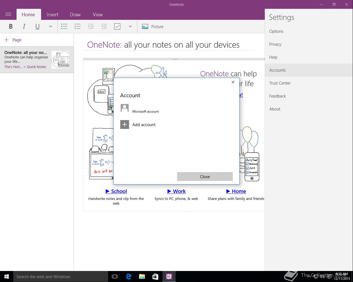The width and height of the screenshot is (353, 282).
Task: Toggle underline formatting
Action: [37, 26]
